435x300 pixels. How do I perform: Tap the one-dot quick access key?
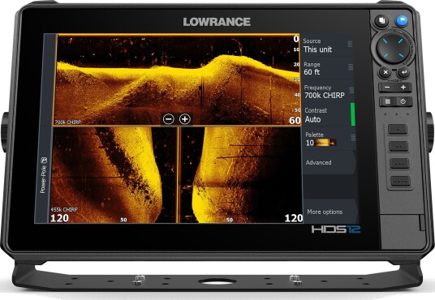coord(398,129)
